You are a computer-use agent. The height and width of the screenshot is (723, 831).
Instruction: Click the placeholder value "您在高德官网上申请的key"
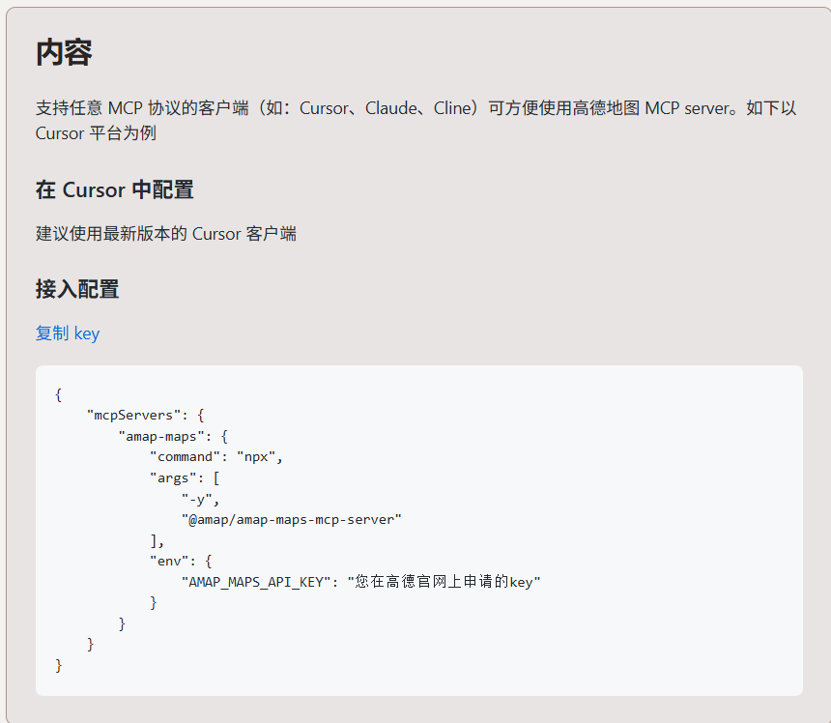click(x=444, y=582)
